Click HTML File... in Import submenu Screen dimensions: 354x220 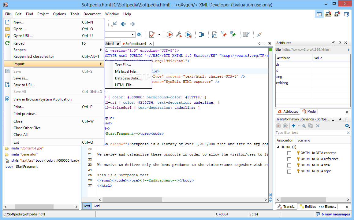pos(125,85)
